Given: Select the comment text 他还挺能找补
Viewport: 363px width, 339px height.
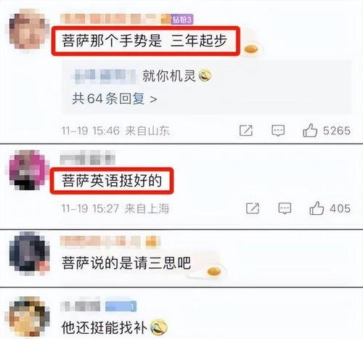Looking at the screenshot, I should coord(105,328).
